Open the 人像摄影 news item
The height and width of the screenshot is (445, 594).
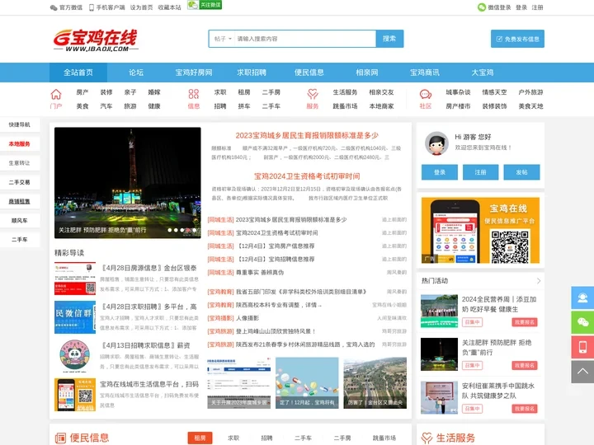[x=247, y=318]
